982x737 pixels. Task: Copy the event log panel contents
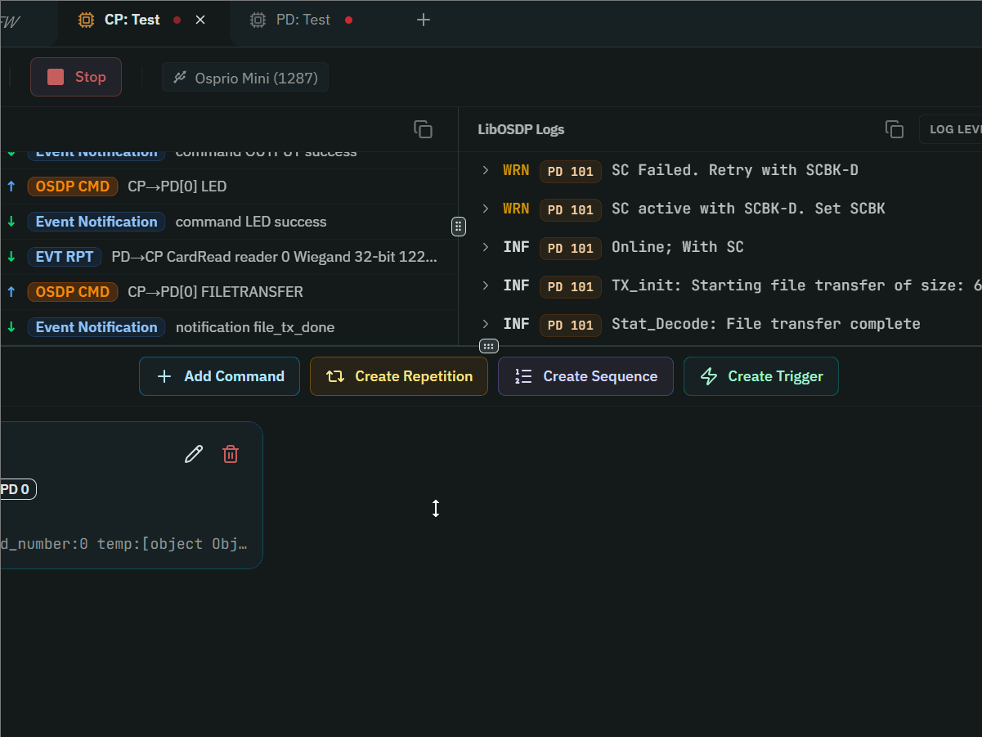tap(423, 129)
